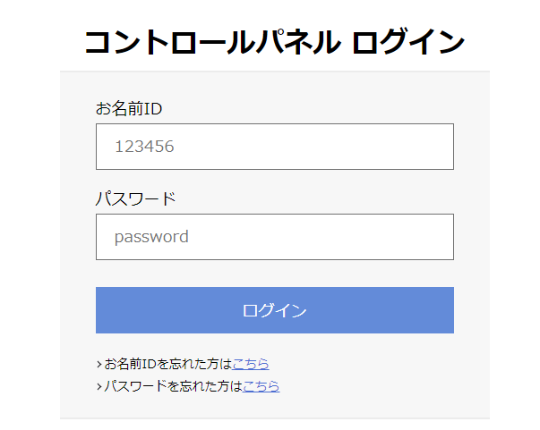Screen dimensions: 540x430
Task: Focus the パスワード input field
Action: click(x=274, y=237)
